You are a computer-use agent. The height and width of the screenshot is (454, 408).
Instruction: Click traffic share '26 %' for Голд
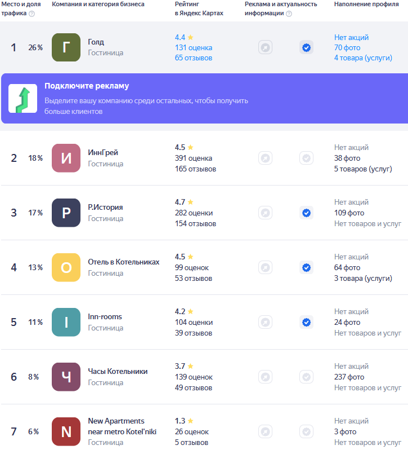coord(35,47)
